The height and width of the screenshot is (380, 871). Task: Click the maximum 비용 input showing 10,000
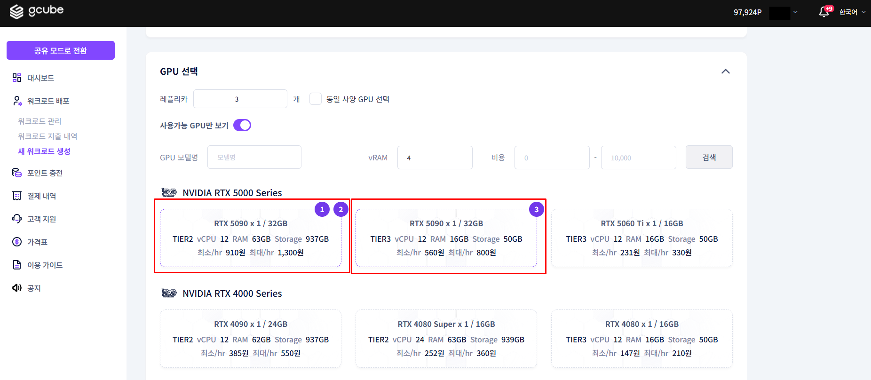point(639,158)
